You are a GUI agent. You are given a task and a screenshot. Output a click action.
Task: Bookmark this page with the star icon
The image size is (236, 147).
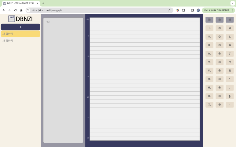169,10
